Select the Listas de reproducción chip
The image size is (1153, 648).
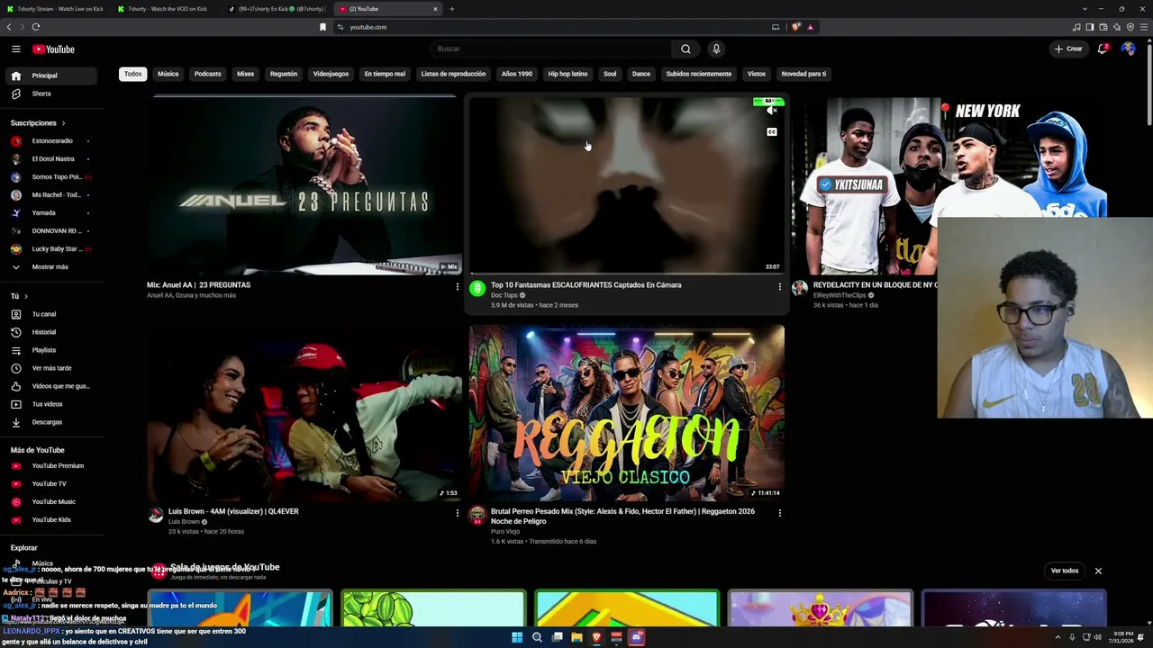453,74
